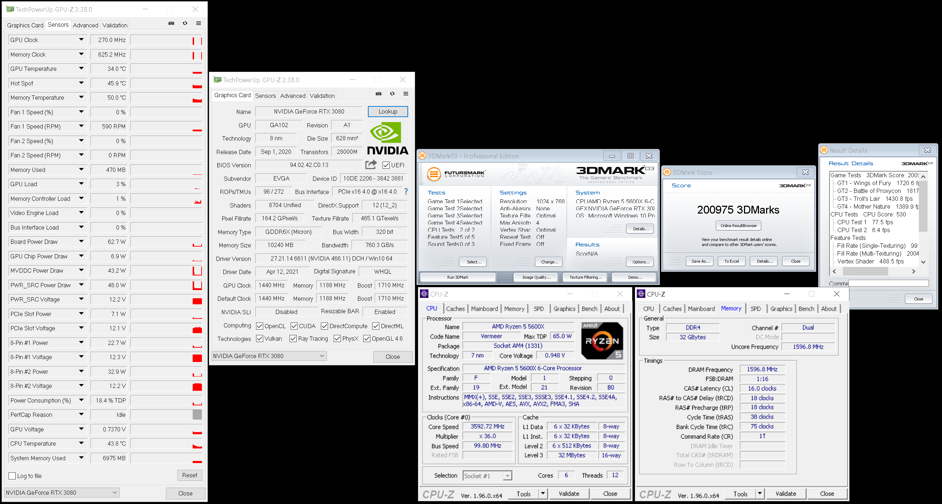This screenshot has width=942, height=504.
Task: Click the CPU-Z title bar icon in the left CPU-Z window
Action: pos(424,294)
